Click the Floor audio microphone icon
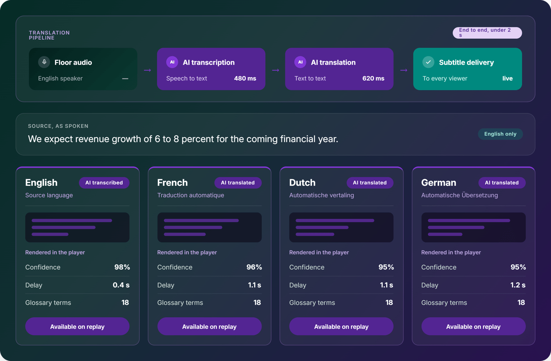The width and height of the screenshot is (551, 361). [x=44, y=62]
